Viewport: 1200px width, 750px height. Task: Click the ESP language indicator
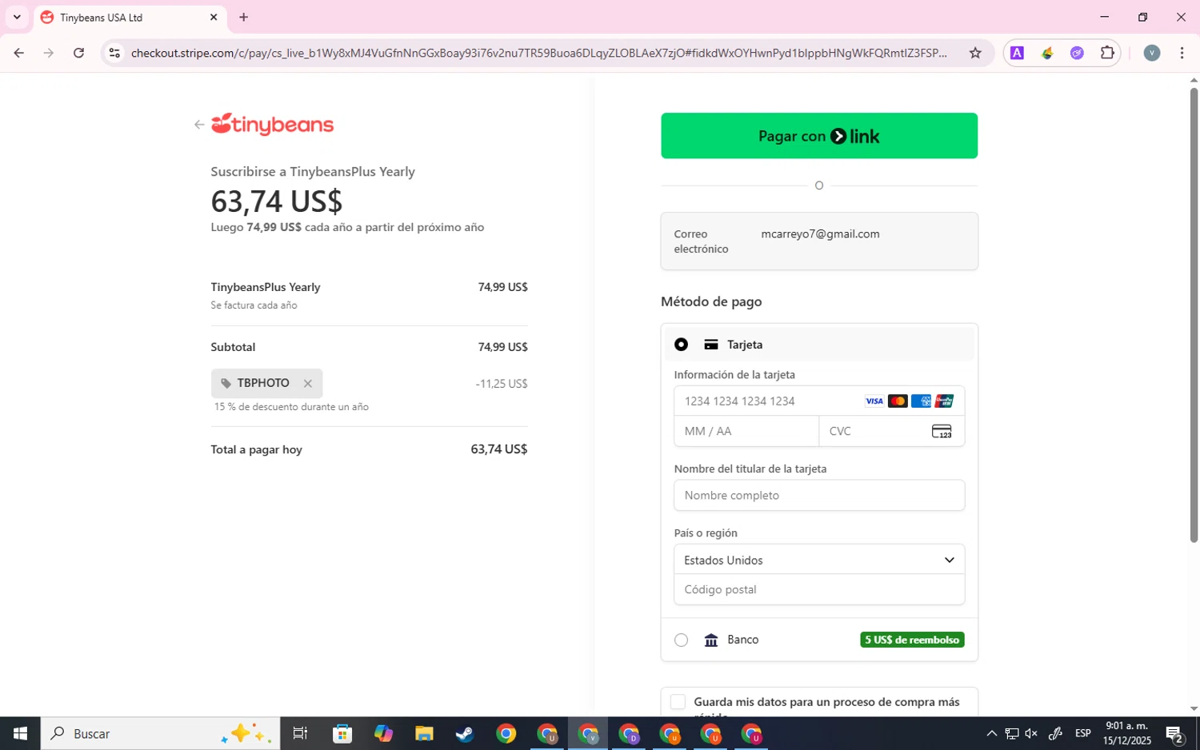pos(1083,733)
